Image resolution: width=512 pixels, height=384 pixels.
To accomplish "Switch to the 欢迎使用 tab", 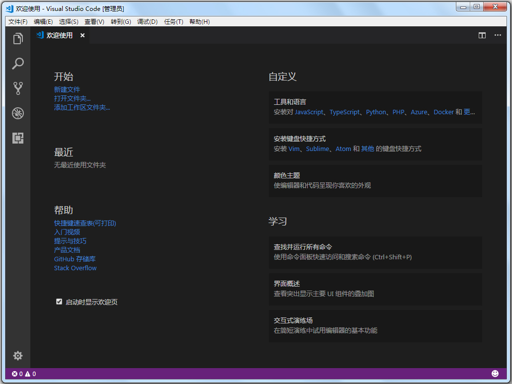I will tap(61, 35).
